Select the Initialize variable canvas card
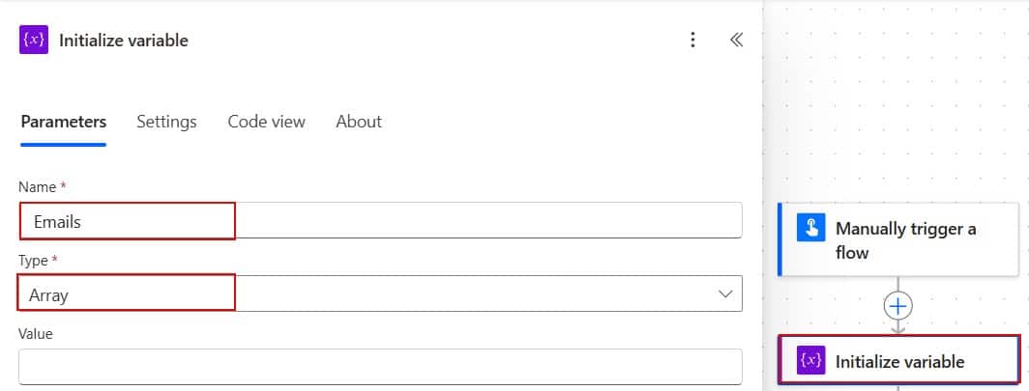 [x=899, y=362]
